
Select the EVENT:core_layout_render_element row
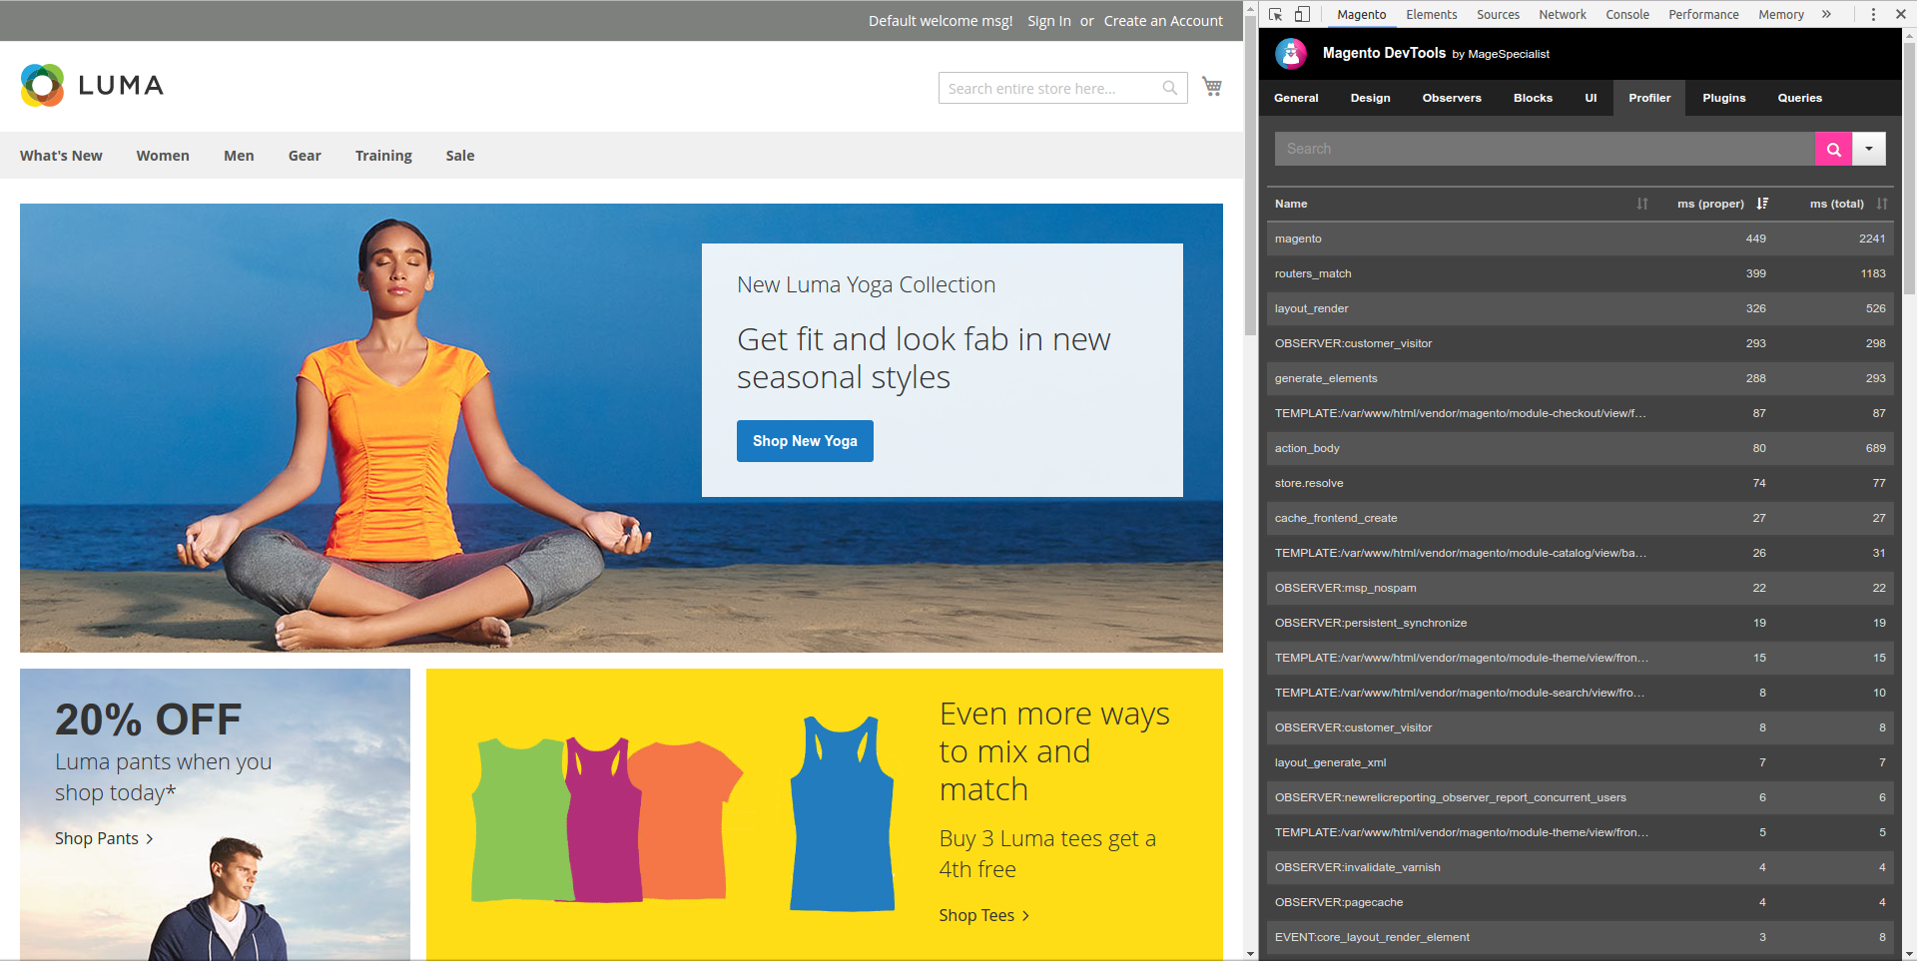coord(1581,937)
